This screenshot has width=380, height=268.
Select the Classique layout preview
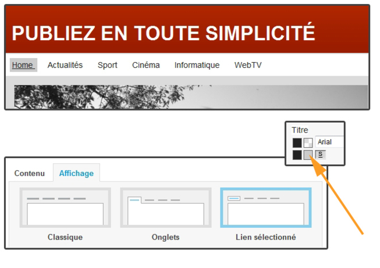point(65,208)
